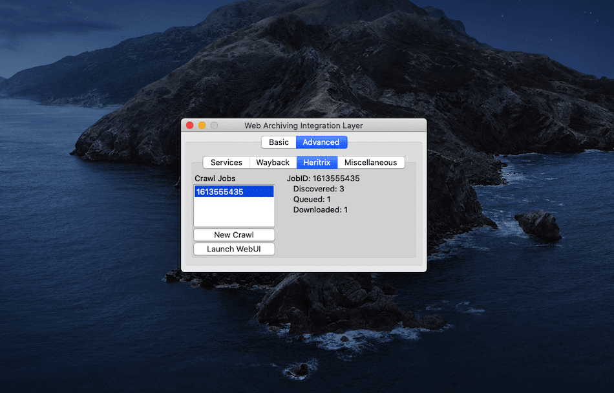Screen dimensions: 614x393
Task: Select the Advanced tab
Action: (x=321, y=142)
